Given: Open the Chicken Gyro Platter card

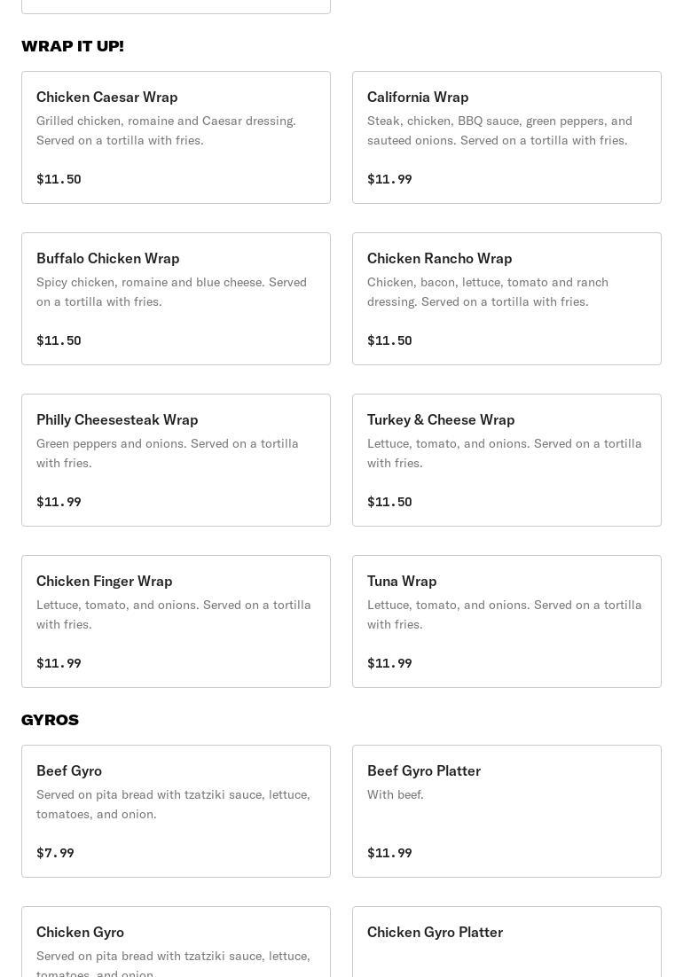Looking at the screenshot, I should [x=506, y=942].
